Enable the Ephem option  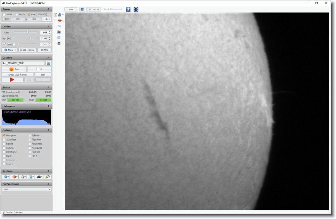tap(29, 136)
